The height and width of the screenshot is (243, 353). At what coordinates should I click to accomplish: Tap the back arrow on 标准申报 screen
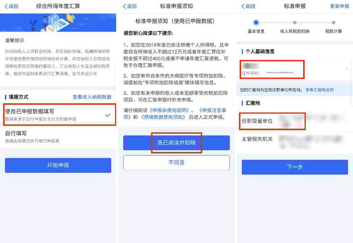click(x=248, y=6)
